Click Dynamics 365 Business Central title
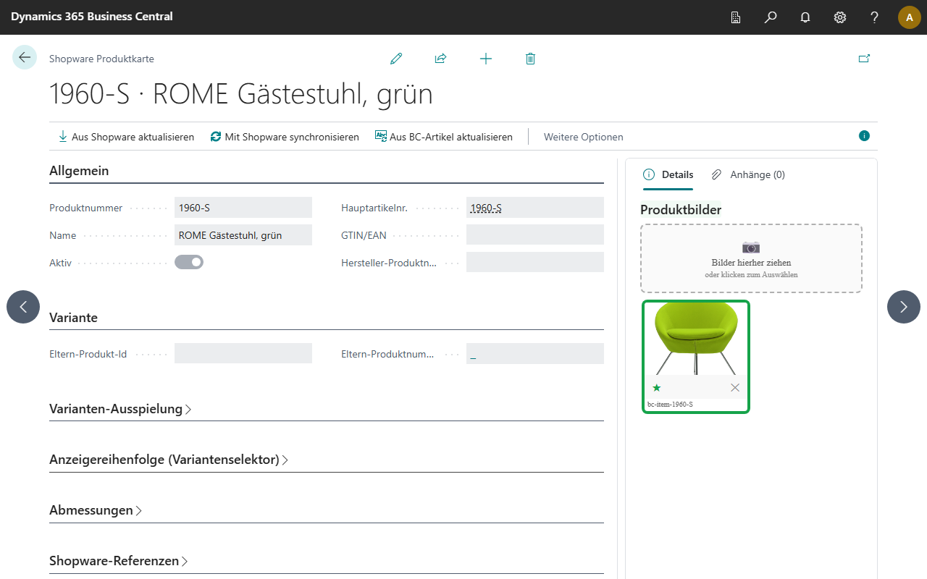 click(92, 17)
